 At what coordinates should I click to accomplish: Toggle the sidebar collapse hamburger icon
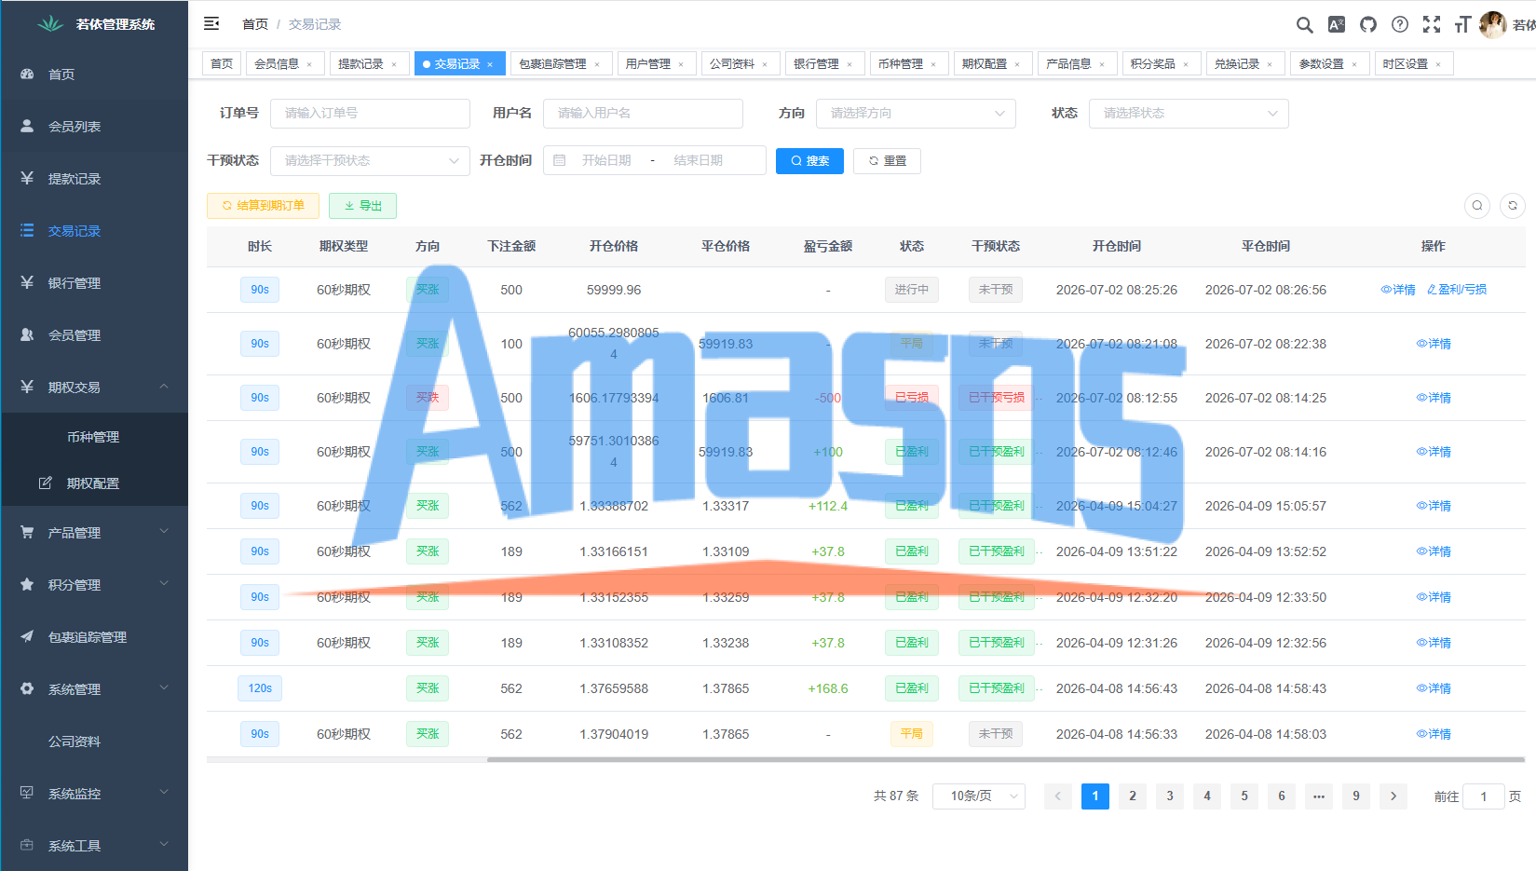click(211, 23)
